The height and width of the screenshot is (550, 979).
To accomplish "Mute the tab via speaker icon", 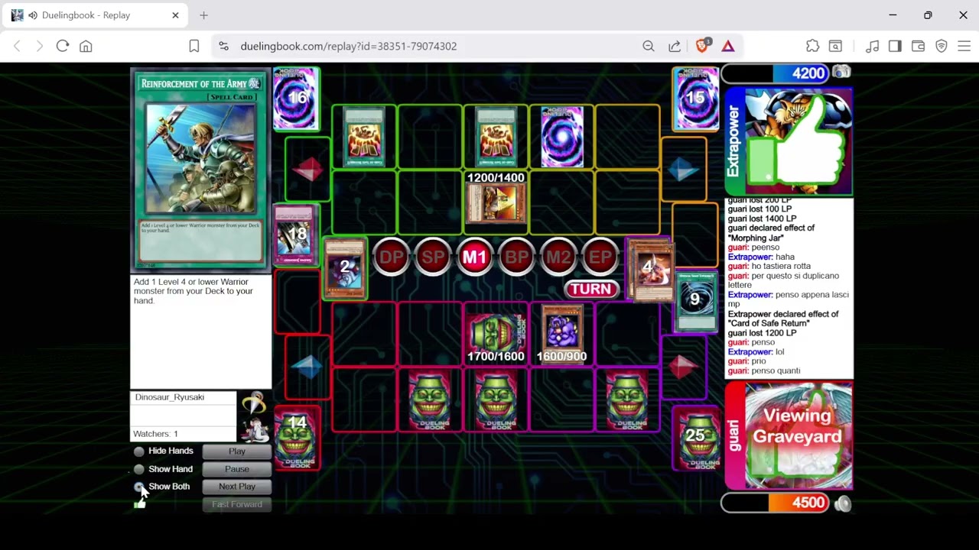I will [x=33, y=15].
